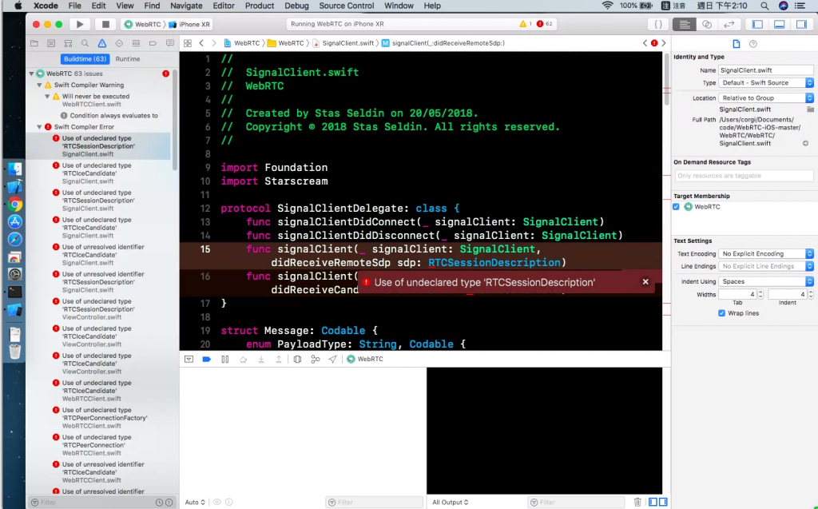Open the Apple menu

pos(18,6)
